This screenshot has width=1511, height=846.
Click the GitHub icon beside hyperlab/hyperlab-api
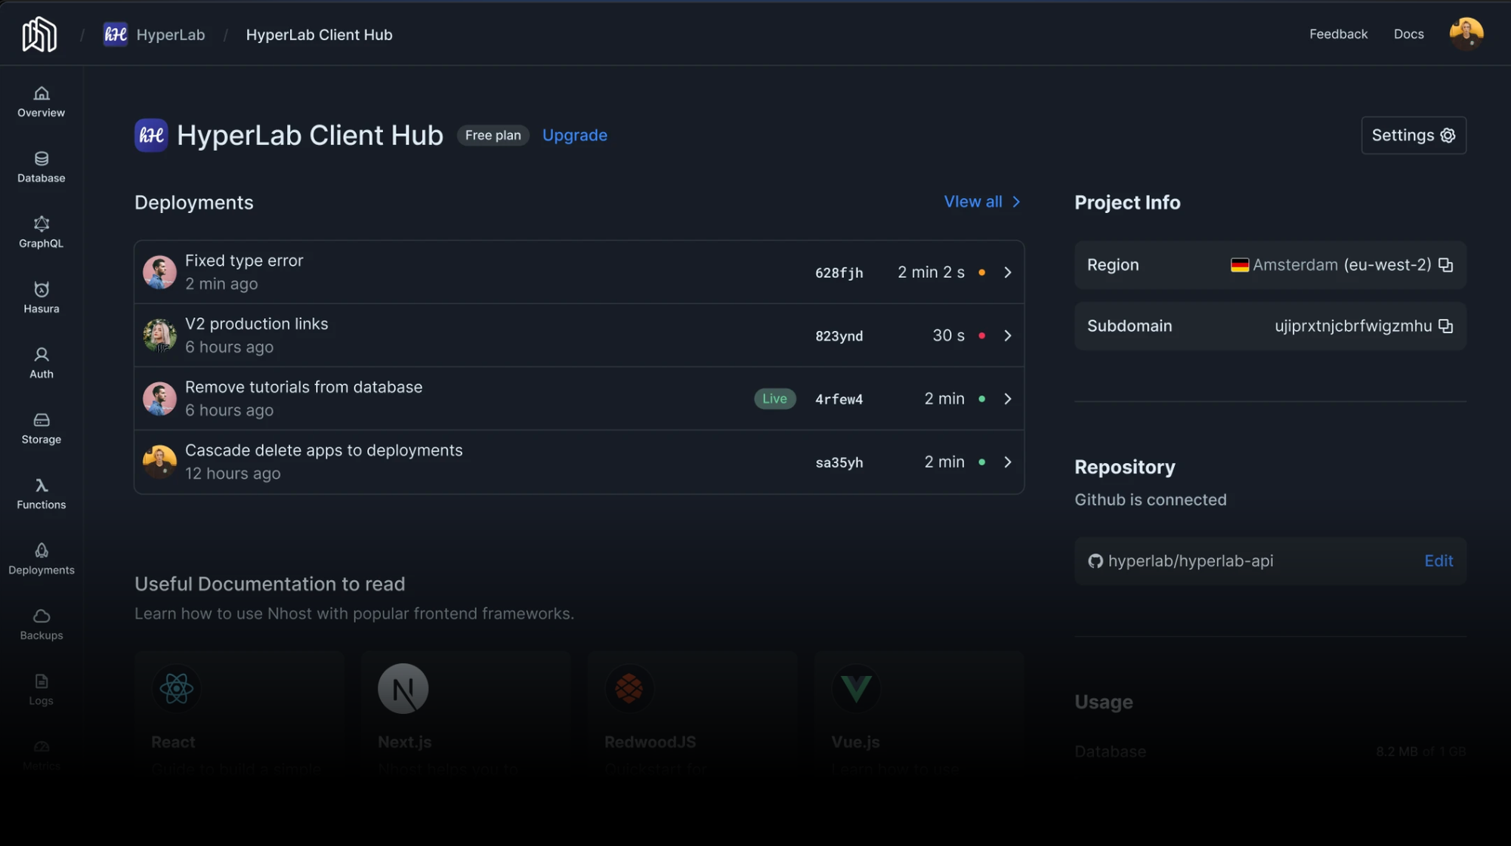tap(1095, 561)
